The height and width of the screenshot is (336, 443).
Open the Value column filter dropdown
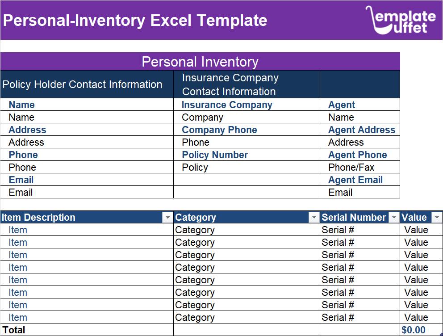tap(437, 217)
